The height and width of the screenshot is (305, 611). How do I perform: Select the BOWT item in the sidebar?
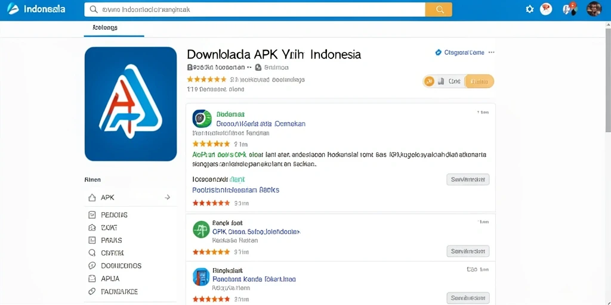point(103,228)
